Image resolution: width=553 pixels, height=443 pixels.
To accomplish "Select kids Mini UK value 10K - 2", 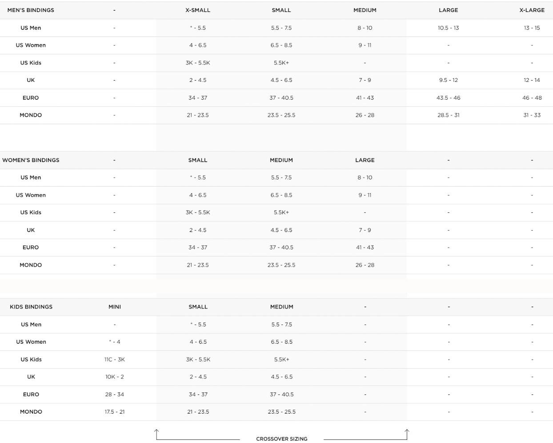I will tap(115, 377).
